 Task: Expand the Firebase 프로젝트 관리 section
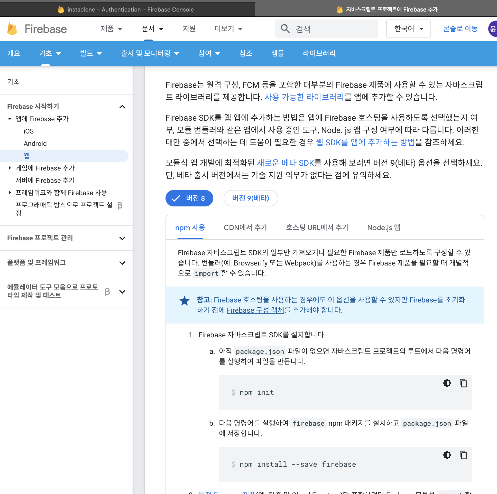[122, 238]
